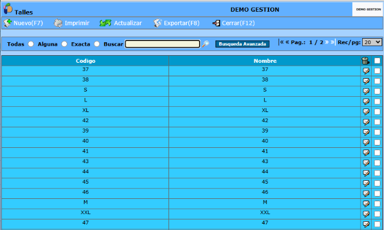
Task: Check the checkbox for row XL
Action: click(377, 112)
